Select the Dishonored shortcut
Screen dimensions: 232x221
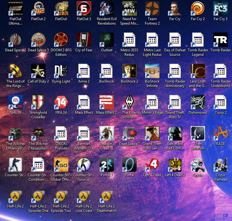(x=198, y=102)
